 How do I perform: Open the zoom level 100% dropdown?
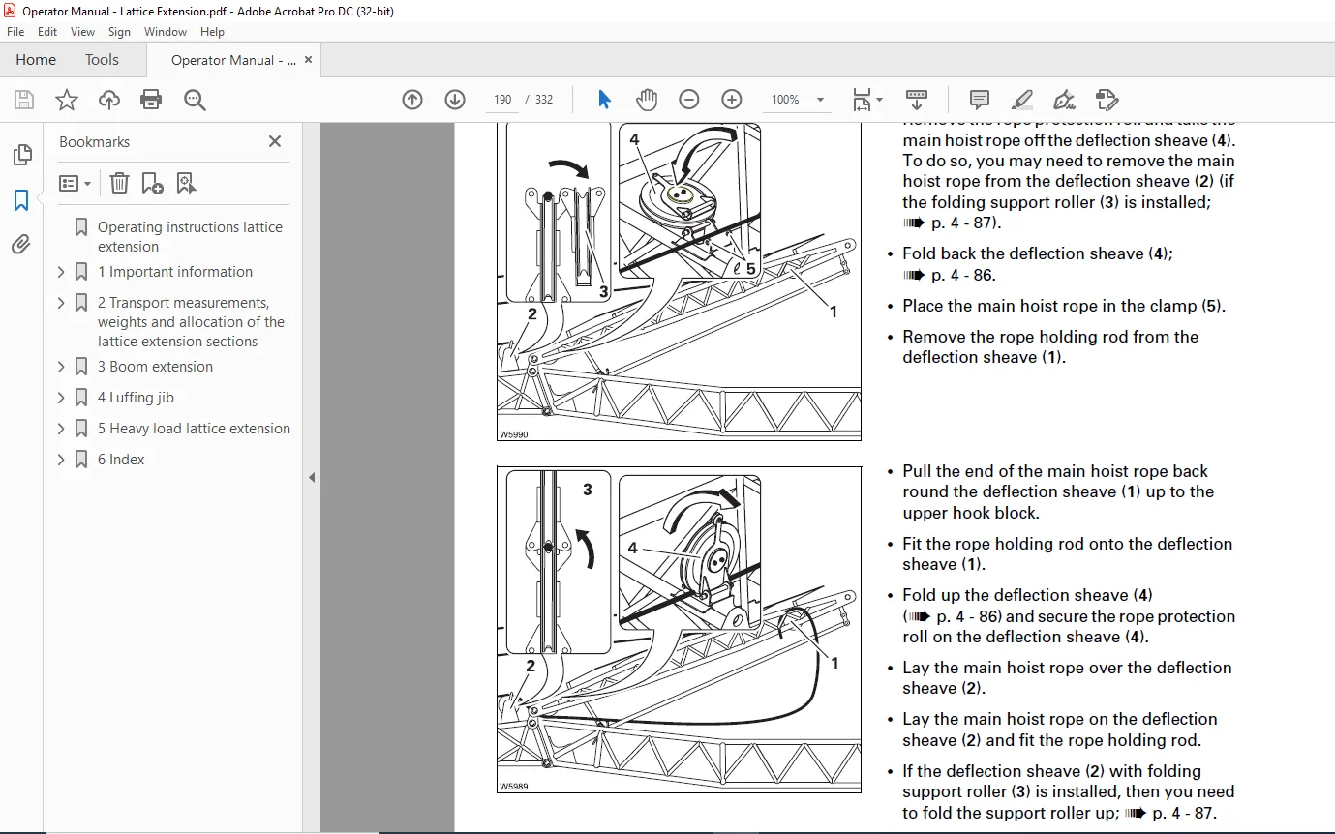point(820,100)
